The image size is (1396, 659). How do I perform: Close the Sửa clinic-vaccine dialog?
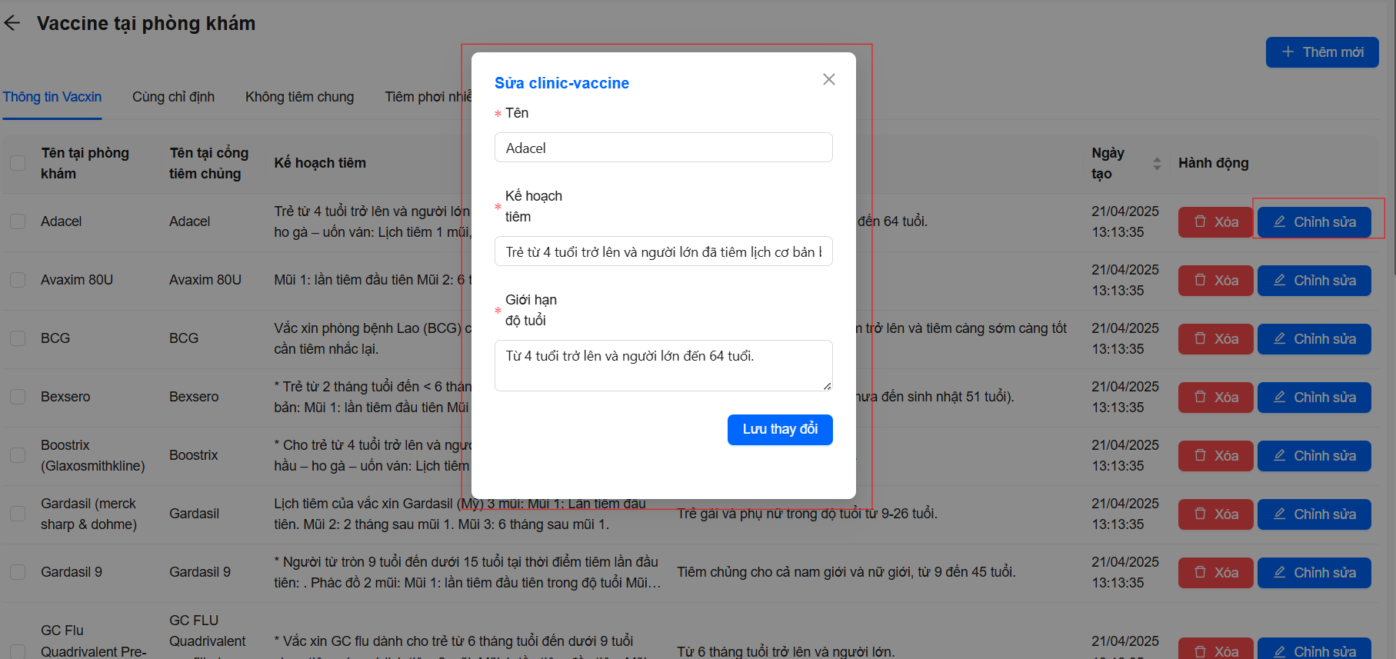828,79
